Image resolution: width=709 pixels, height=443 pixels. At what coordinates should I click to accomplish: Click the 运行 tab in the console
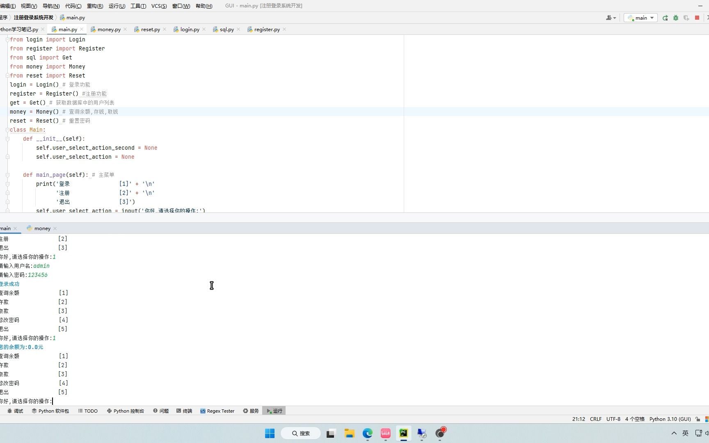coord(274,411)
